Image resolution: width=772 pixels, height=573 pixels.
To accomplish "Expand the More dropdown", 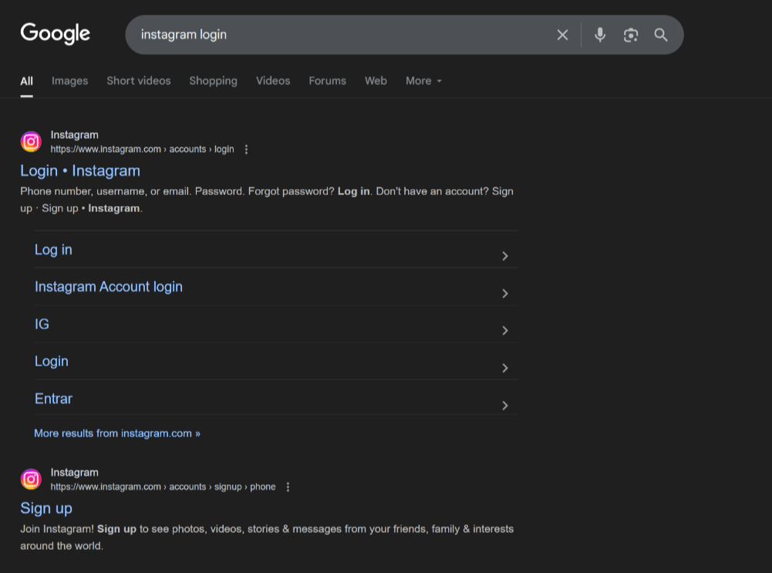I will [423, 81].
